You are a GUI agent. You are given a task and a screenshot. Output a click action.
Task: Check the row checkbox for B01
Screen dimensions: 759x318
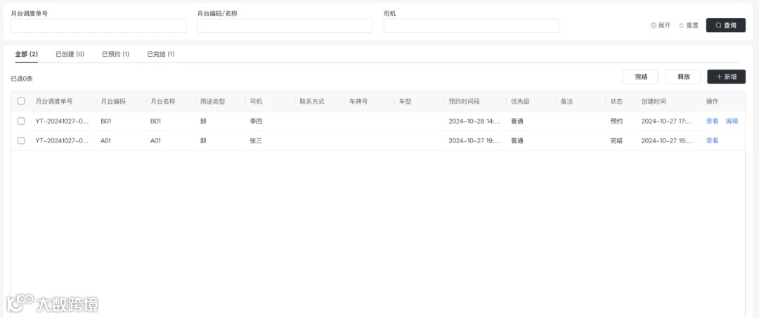click(x=21, y=121)
